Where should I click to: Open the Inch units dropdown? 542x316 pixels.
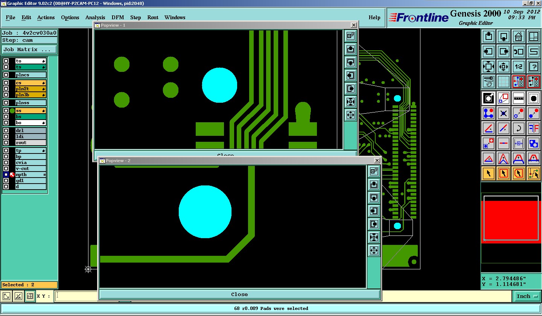(527, 296)
